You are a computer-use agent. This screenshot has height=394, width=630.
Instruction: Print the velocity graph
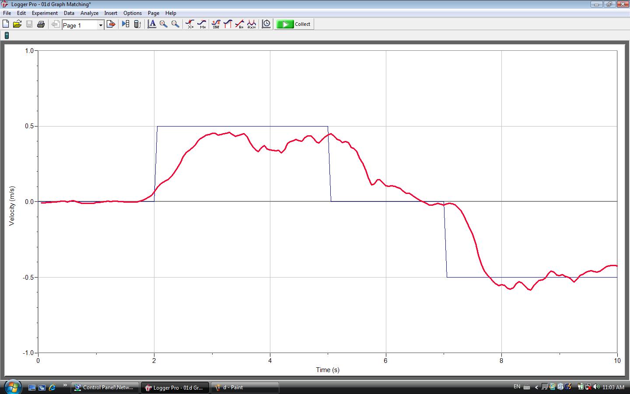(x=41, y=24)
